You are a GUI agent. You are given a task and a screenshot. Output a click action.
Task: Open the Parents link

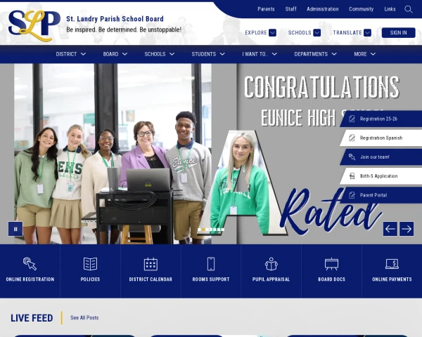point(266,9)
